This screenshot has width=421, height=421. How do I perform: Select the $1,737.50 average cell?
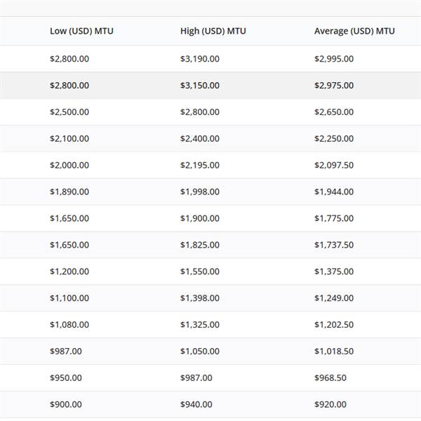coord(334,245)
